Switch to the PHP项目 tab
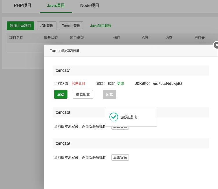 pos(23,5)
